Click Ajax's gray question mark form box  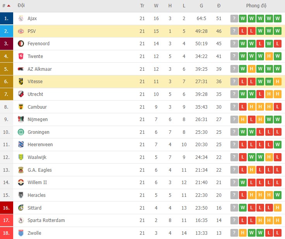234,19
